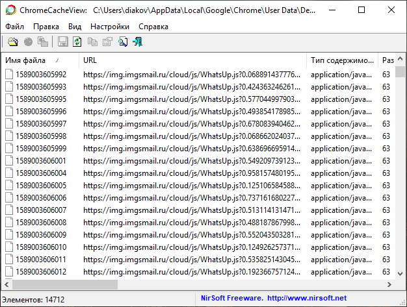Image resolution: width=407 pixels, height=307 pixels.
Task: Click URL ending in WhatsUp.js?0.958157480195...
Action: point(192,173)
